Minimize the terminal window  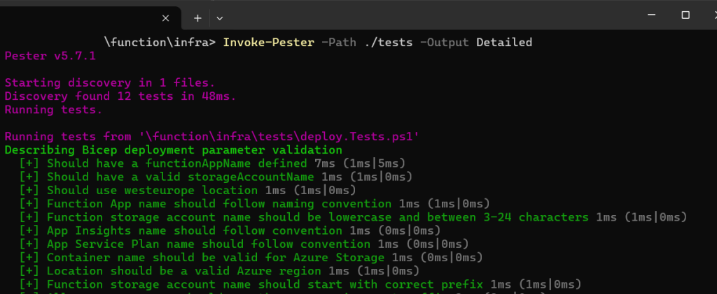click(653, 15)
